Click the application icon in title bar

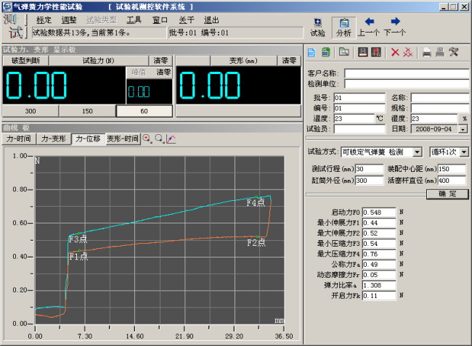coord(7,7)
